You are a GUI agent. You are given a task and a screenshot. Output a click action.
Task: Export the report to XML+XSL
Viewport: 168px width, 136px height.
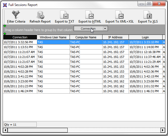click(x=119, y=15)
